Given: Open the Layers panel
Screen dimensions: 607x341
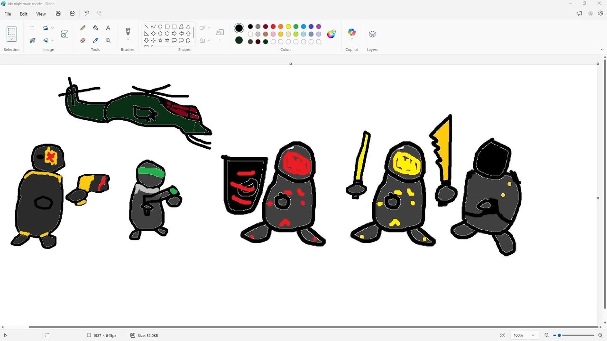Looking at the screenshot, I should coord(372,34).
